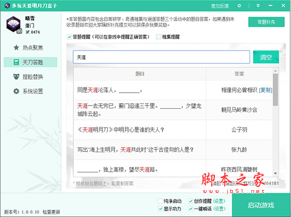Viewport: 291px width, 217px height.
Task: Enable the 雅集提醒 checkbox
Action: pos(159,37)
